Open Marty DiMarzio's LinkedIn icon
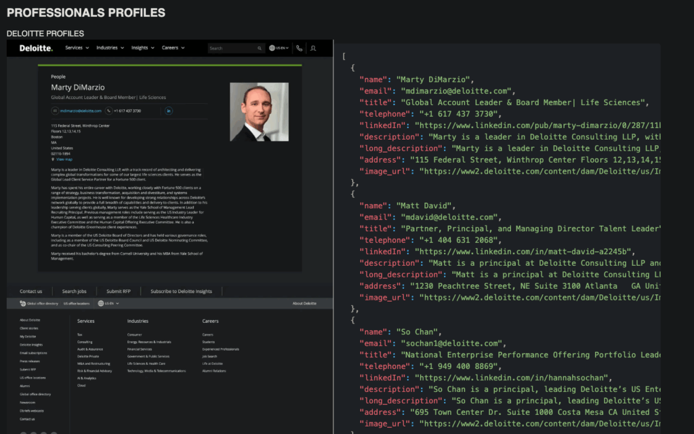 pyautogui.click(x=169, y=111)
